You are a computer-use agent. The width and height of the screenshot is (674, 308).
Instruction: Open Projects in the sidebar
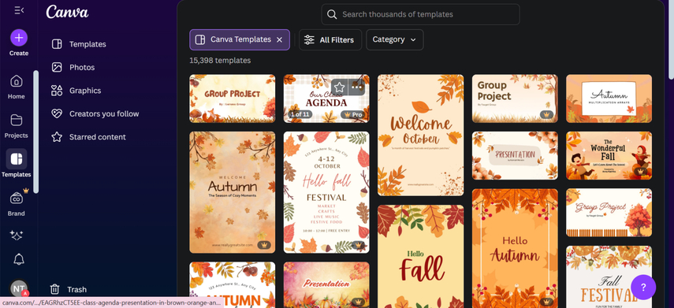tap(17, 125)
